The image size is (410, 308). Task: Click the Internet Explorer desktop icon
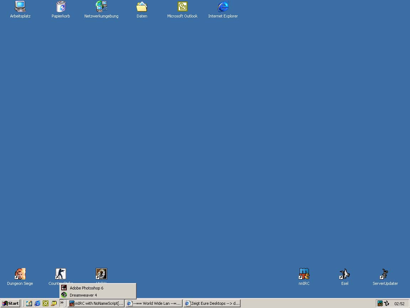pos(223,7)
